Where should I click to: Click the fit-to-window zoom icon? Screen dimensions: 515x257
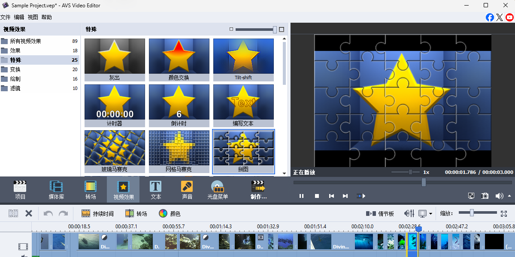pos(504,213)
